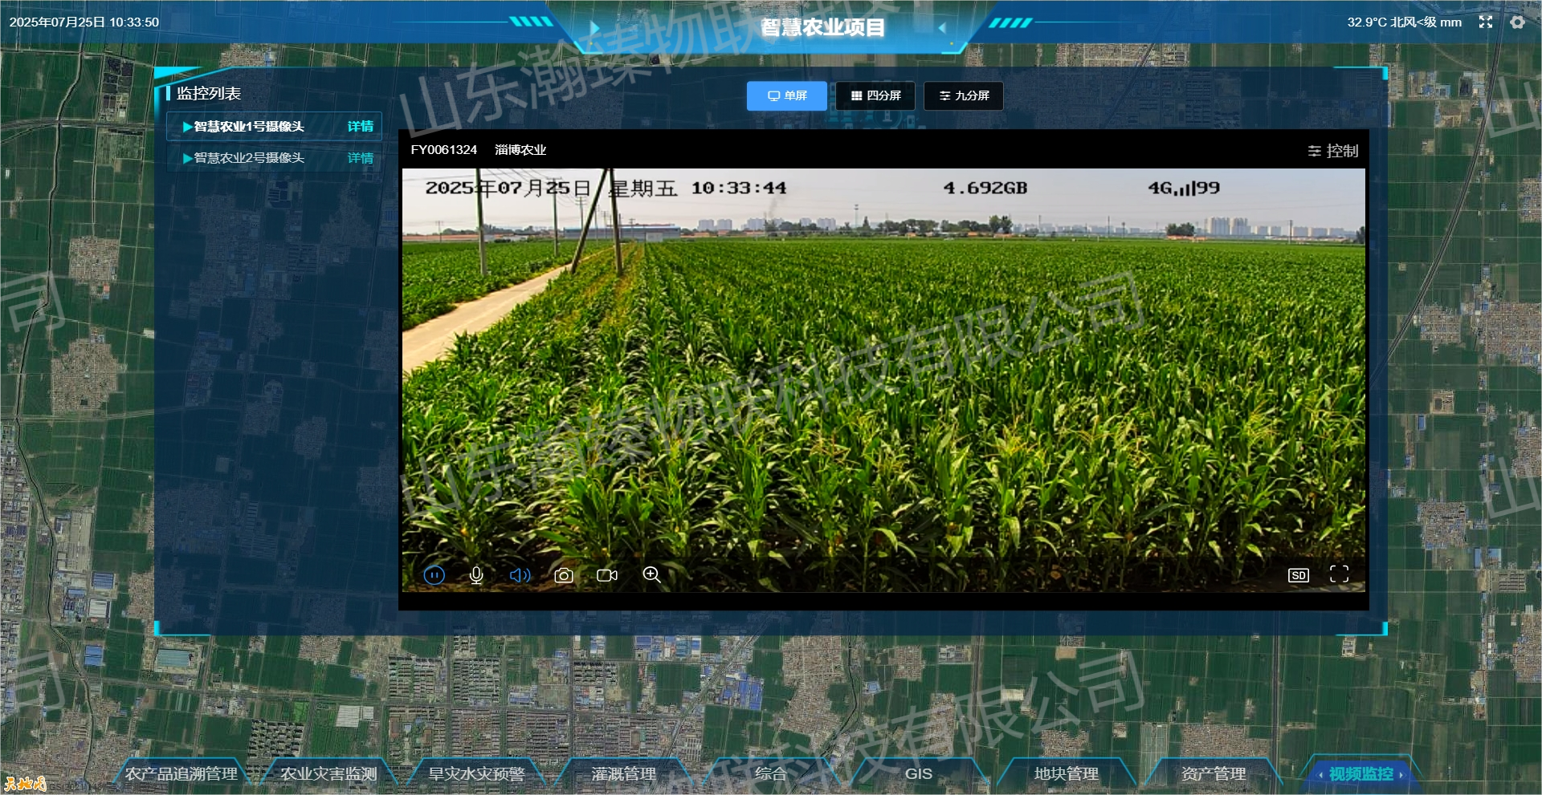Open 详情 for camera 2
Image resolution: width=1542 pixels, height=795 pixels.
click(360, 158)
